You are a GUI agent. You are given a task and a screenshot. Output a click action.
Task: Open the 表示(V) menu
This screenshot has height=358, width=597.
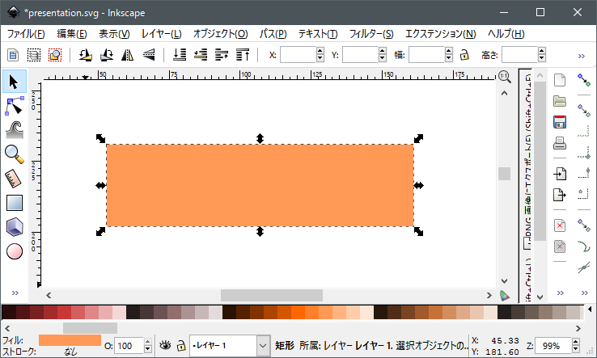point(114,34)
